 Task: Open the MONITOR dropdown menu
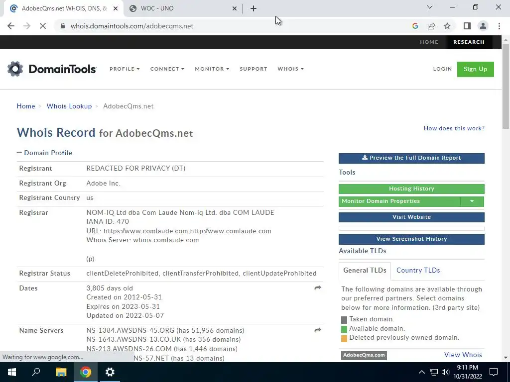pyautogui.click(x=212, y=69)
